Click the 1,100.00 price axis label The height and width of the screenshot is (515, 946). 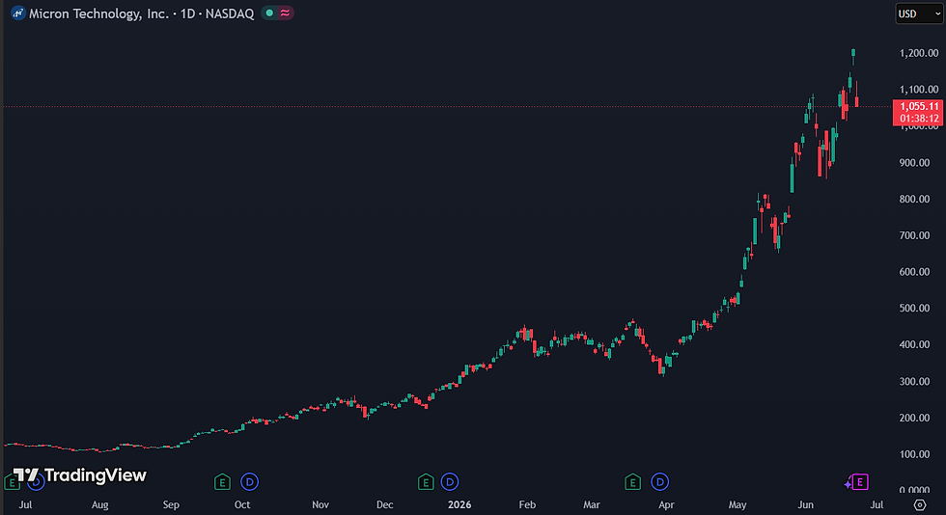(919, 90)
